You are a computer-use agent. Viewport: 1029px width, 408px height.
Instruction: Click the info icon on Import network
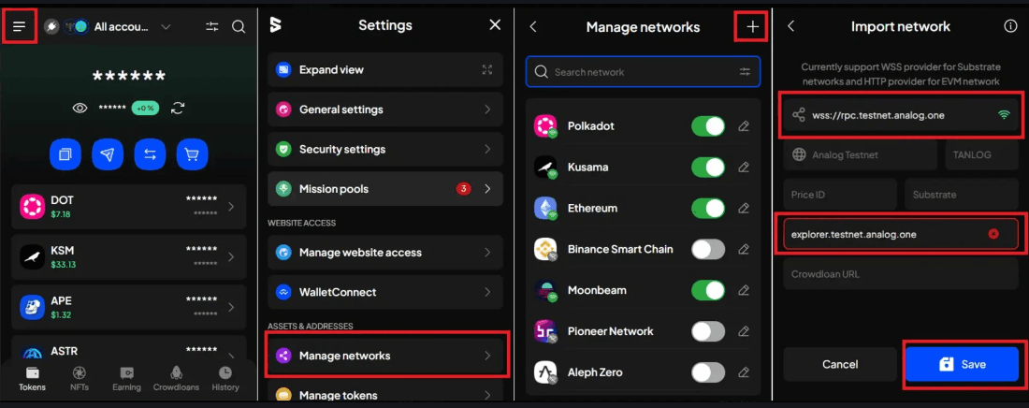tap(1010, 26)
